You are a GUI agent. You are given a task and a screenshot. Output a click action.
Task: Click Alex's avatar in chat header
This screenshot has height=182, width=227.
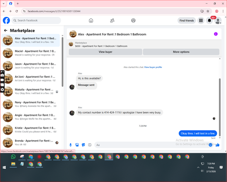click(x=73, y=34)
